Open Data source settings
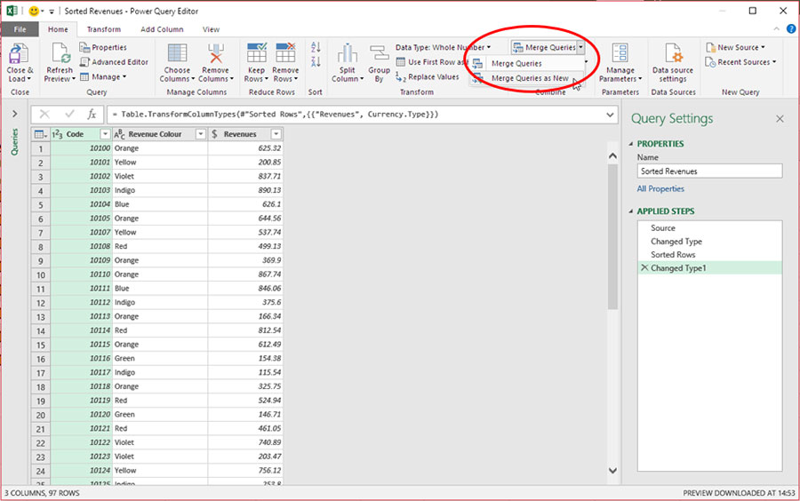Screen dimensions: 800x501 click(673, 63)
